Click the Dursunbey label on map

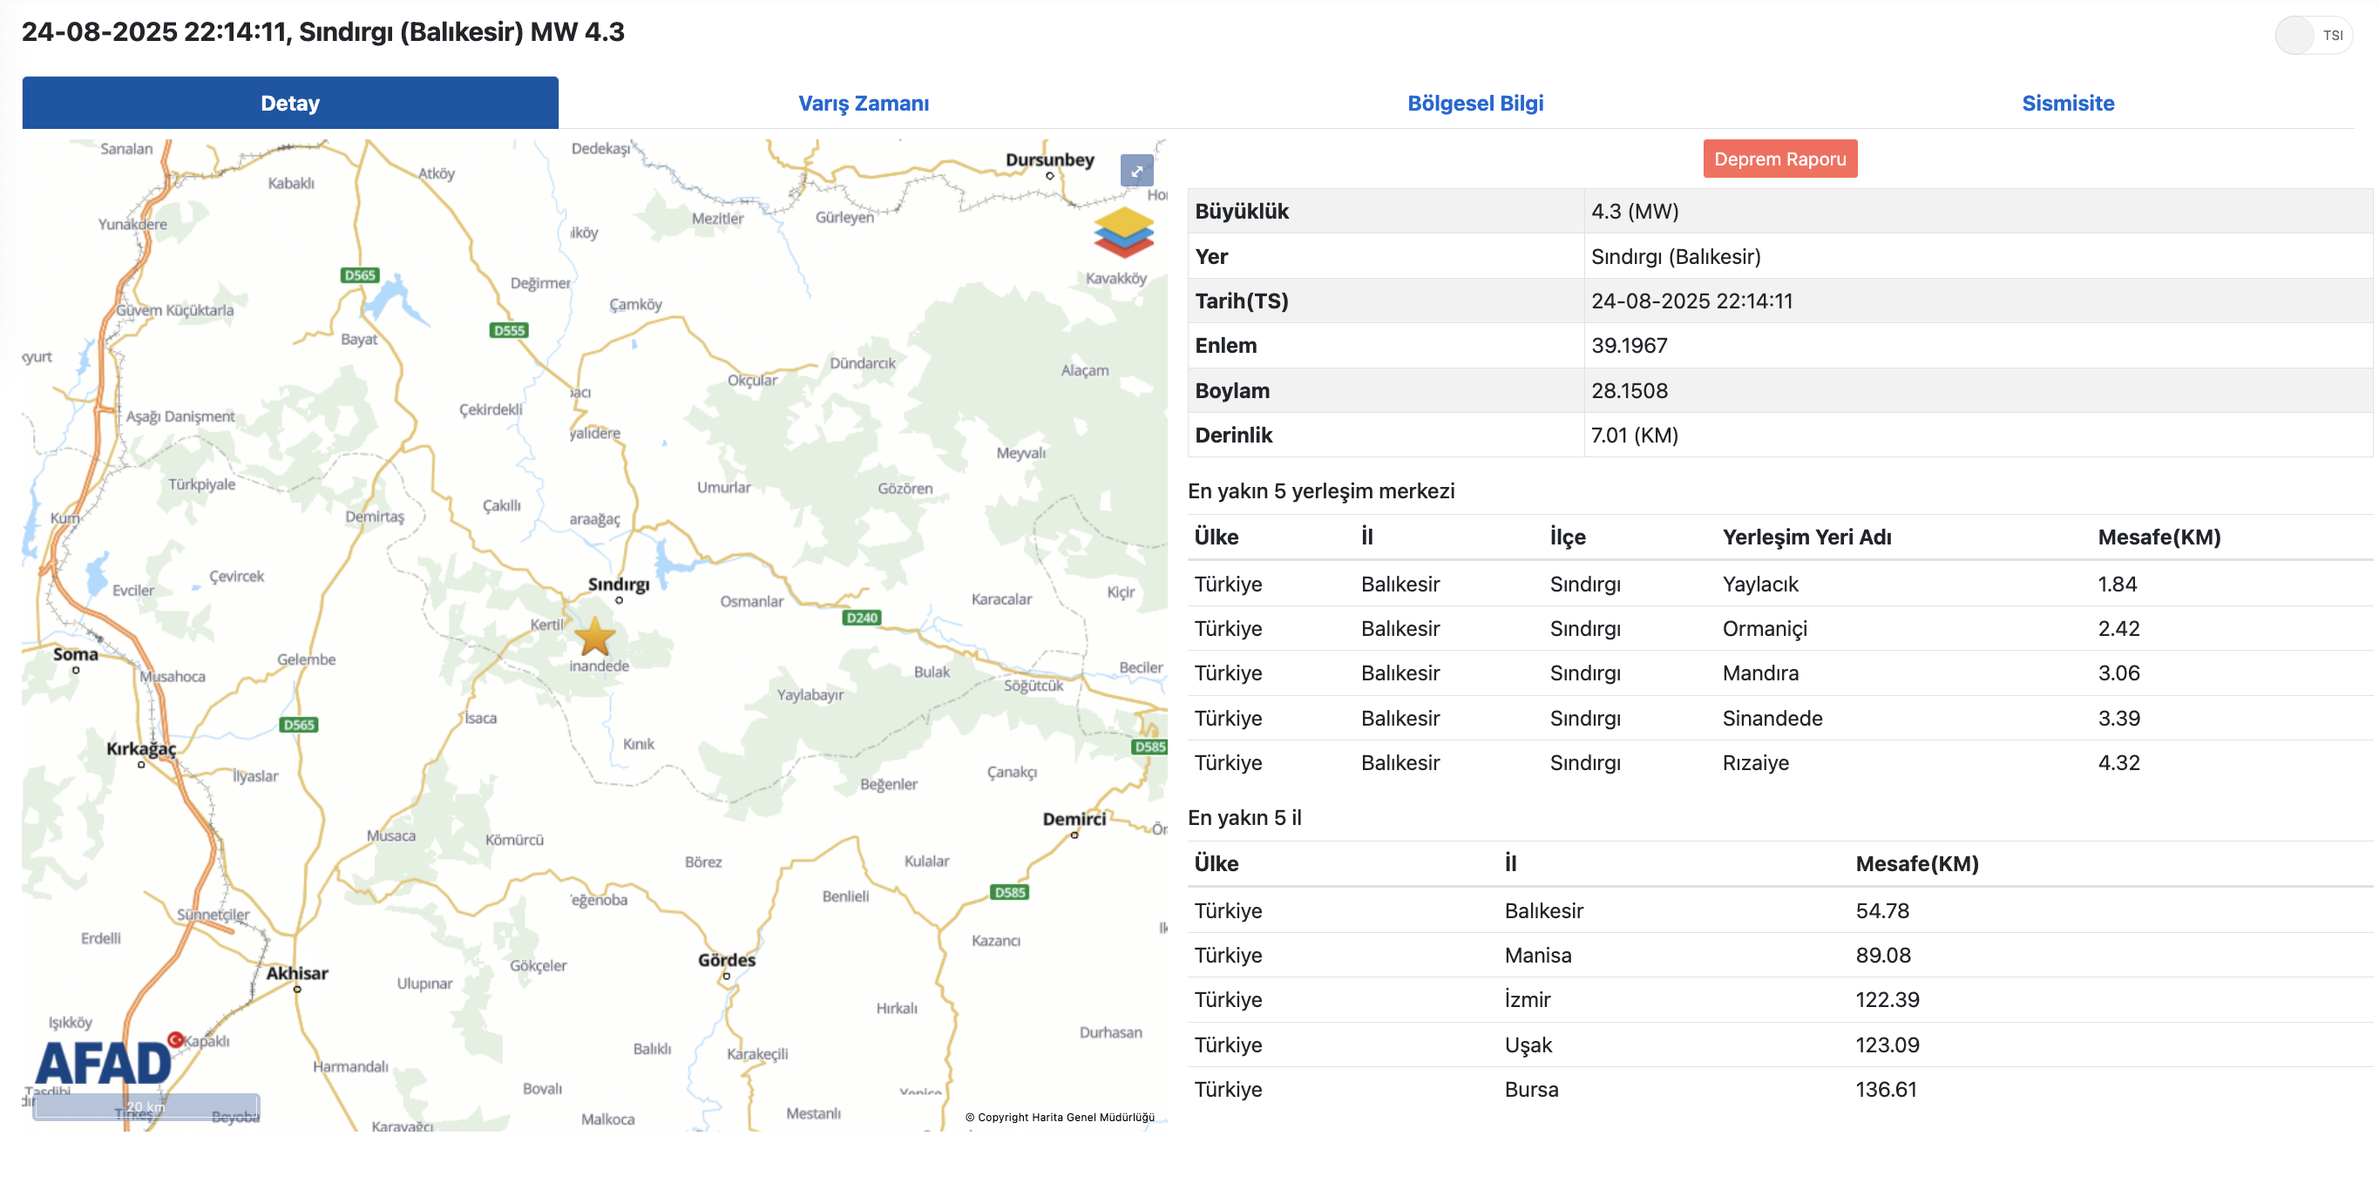(1049, 159)
